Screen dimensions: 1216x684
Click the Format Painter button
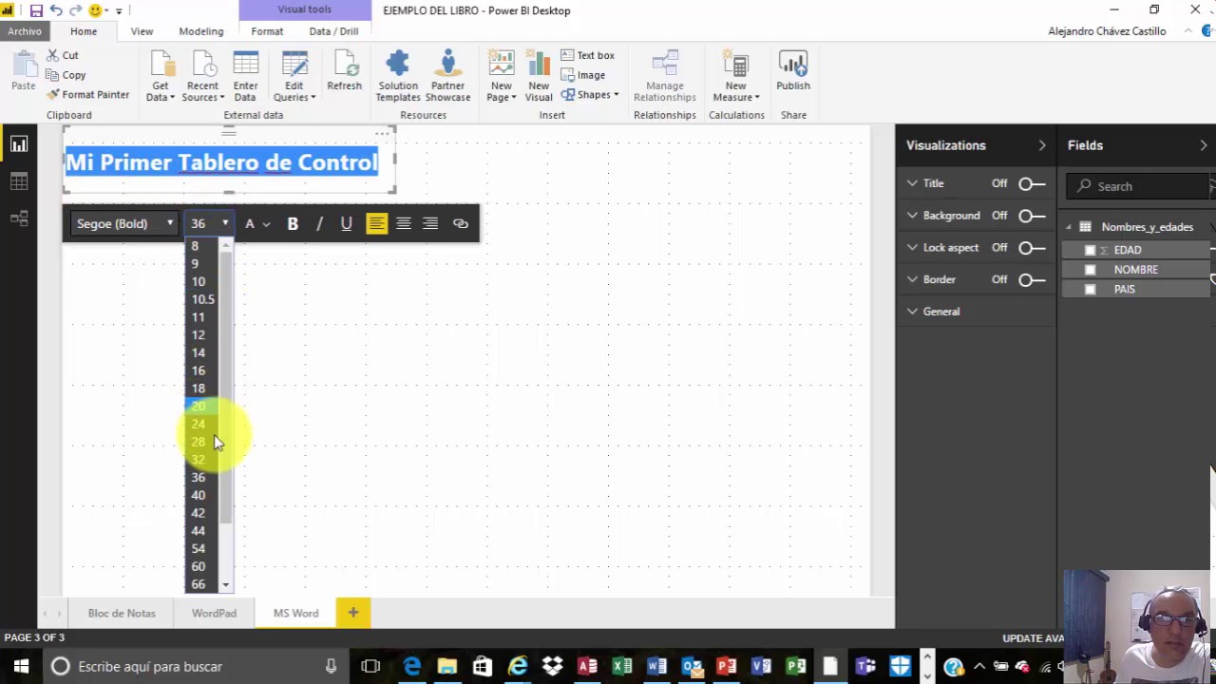(x=87, y=95)
